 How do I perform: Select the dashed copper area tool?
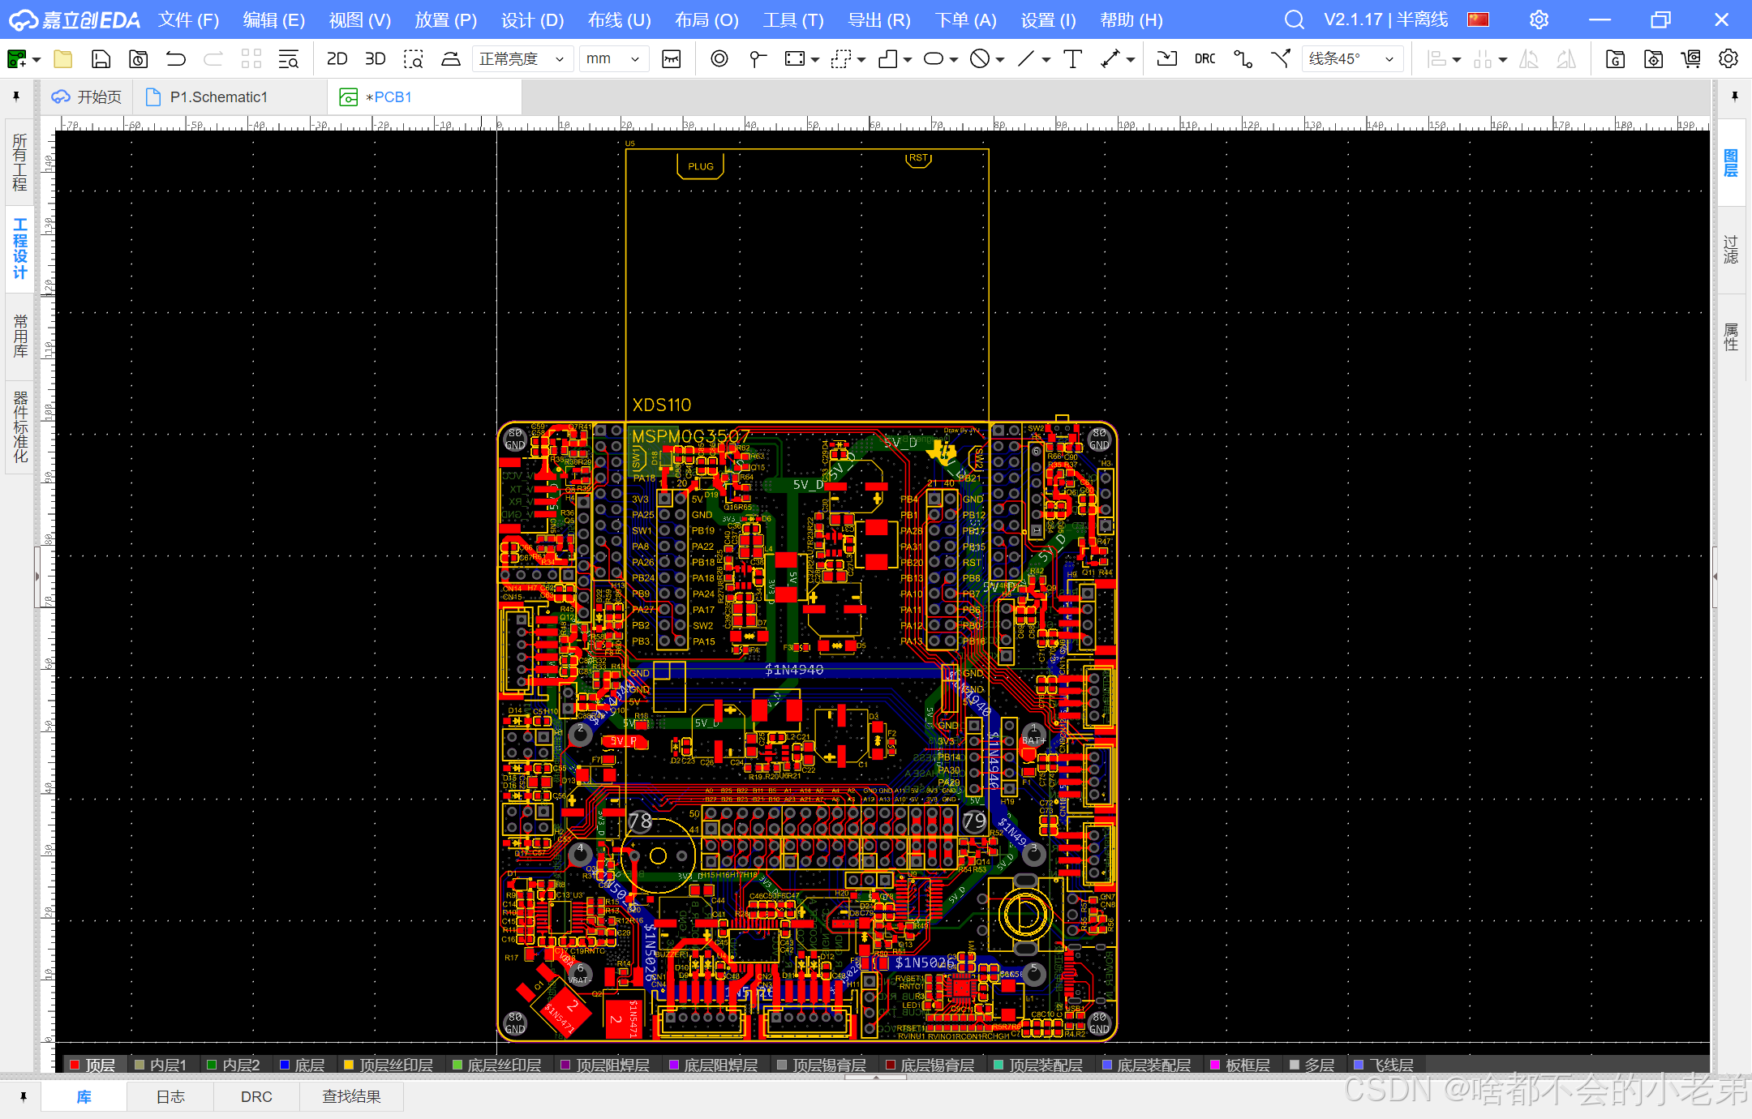(x=841, y=59)
